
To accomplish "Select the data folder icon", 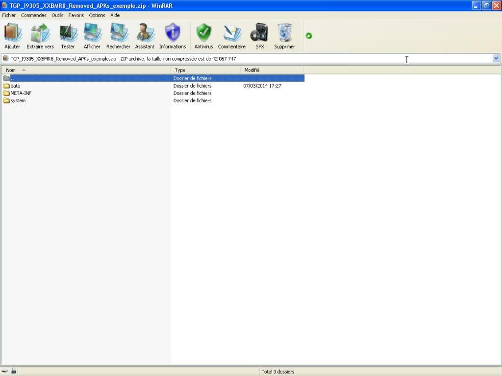I will click(x=6, y=86).
